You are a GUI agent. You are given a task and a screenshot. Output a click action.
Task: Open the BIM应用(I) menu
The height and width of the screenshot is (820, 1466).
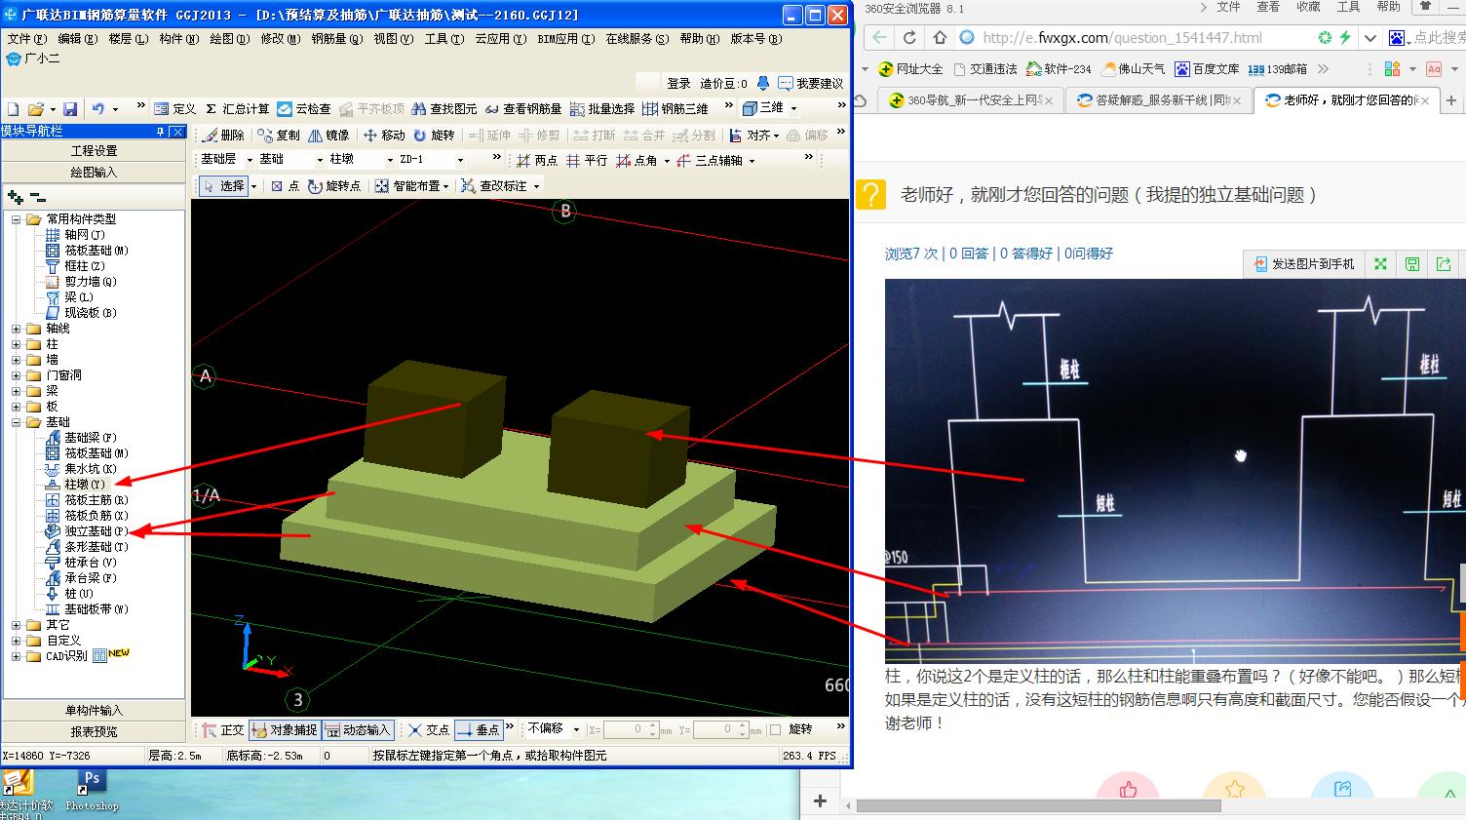[567, 39]
